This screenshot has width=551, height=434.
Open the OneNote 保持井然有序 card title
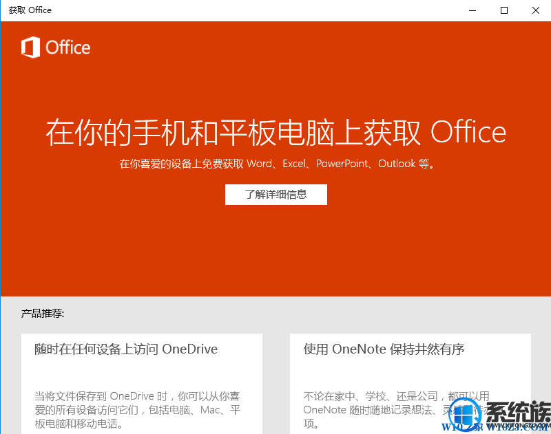point(384,349)
